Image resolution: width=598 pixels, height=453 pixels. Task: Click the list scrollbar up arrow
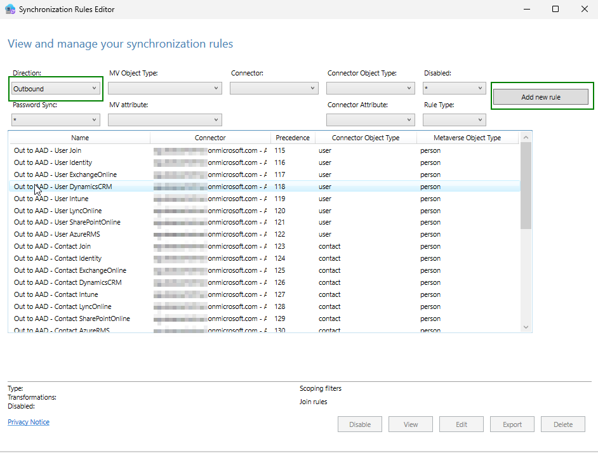526,137
